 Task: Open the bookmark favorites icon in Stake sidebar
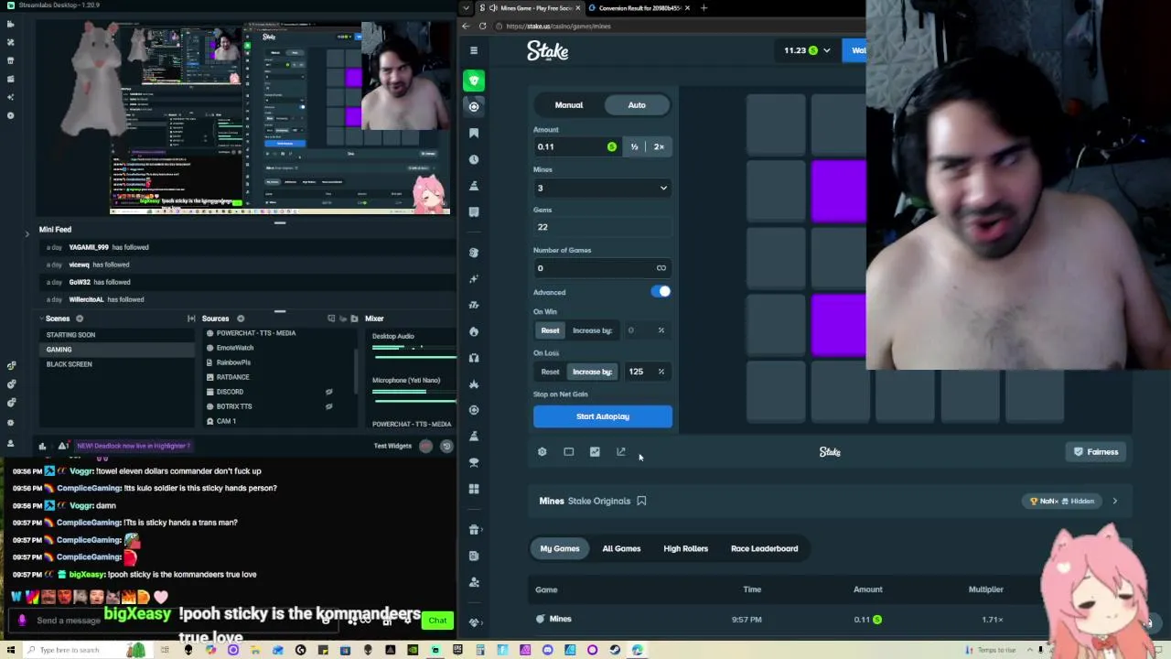[474, 133]
